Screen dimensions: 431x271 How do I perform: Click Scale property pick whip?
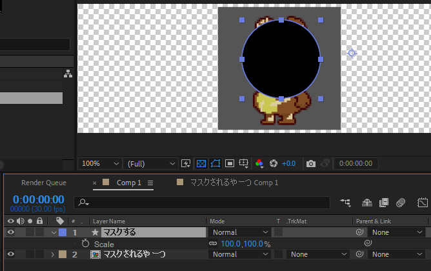coord(368,243)
